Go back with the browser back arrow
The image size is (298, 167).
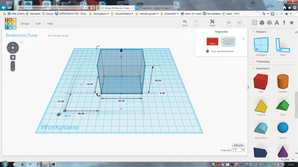pyautogui.click(x=4, y=7)
